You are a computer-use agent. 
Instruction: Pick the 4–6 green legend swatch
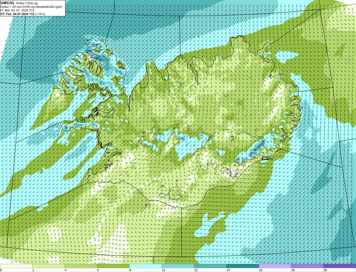pos(81,266)
